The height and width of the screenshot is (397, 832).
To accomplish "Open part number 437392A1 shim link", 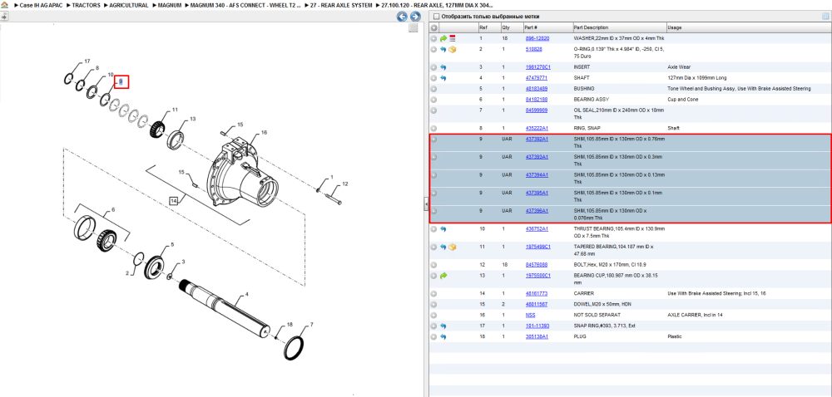I will [x=537, y=140].
